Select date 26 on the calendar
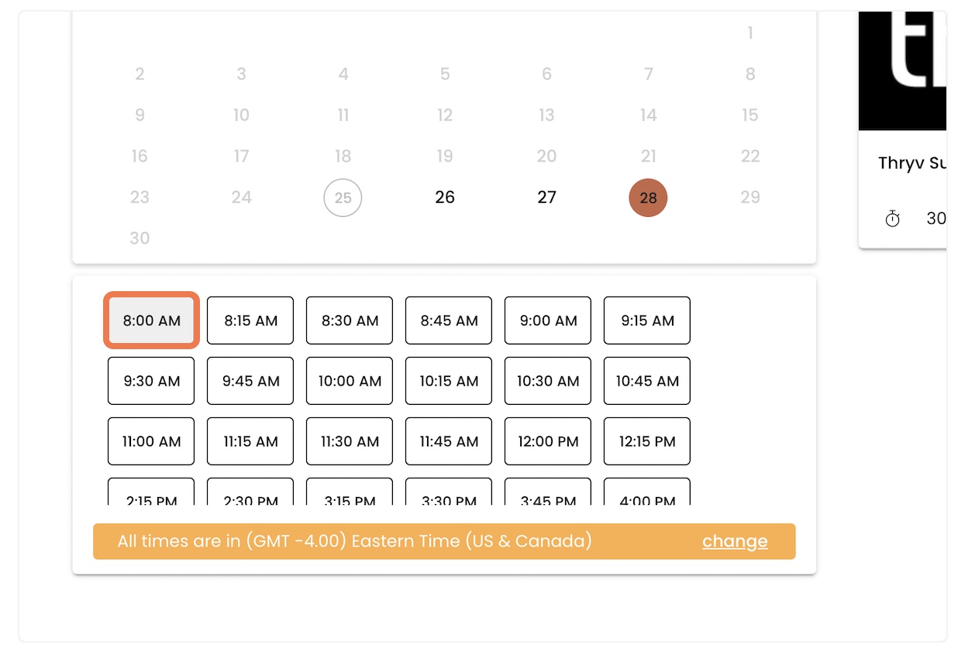This screenshot has height=655, width=958. tap(445, 197)
